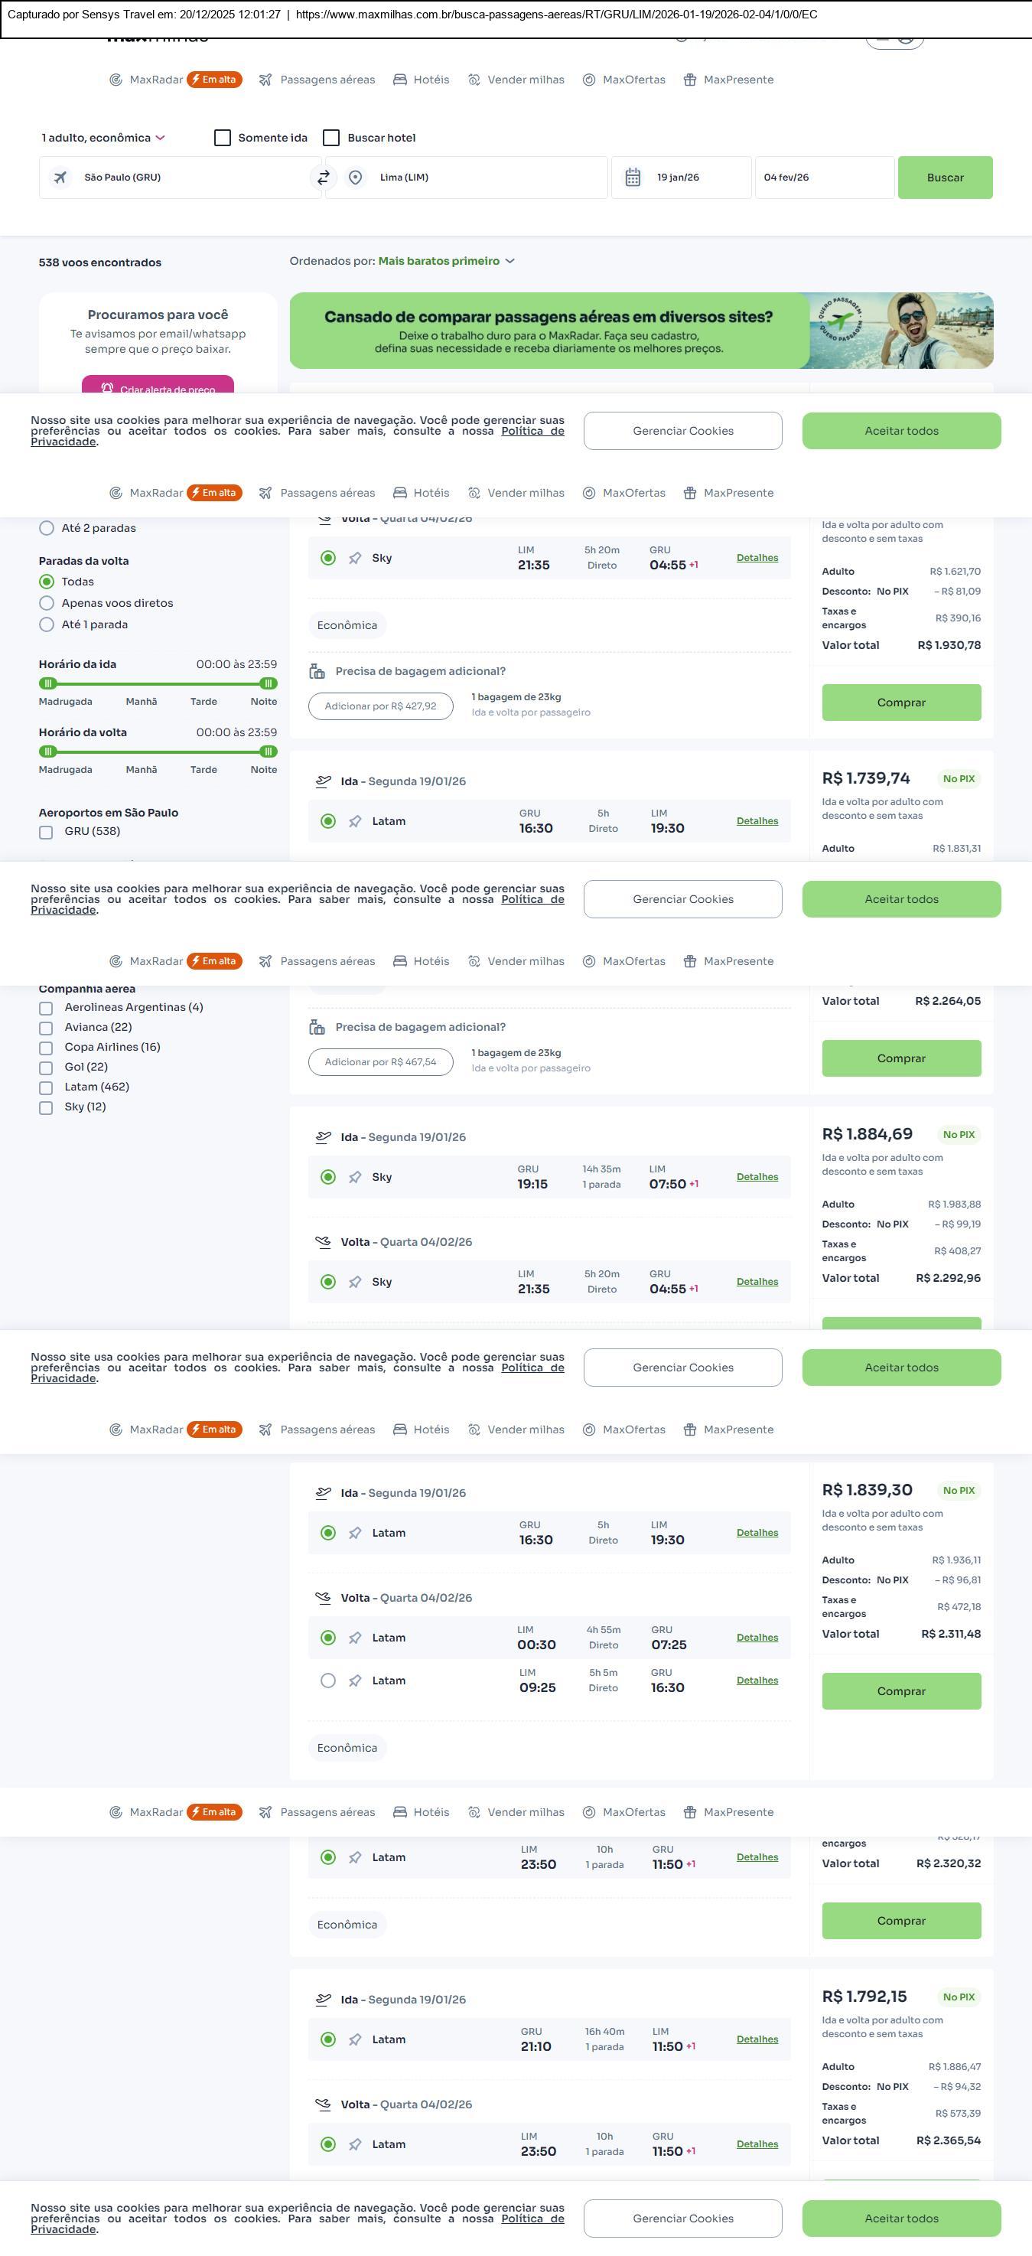Pin the Latam 21:10 outbound flight
The image size is (1032, 2256).
coord(354,2039)
